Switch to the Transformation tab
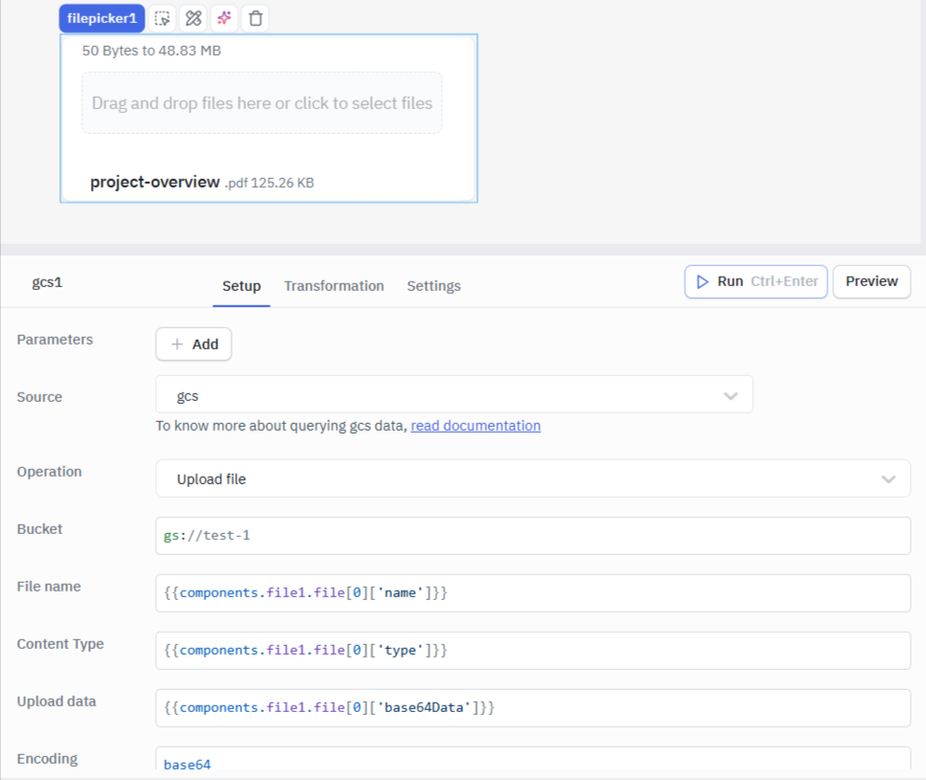 334,285
